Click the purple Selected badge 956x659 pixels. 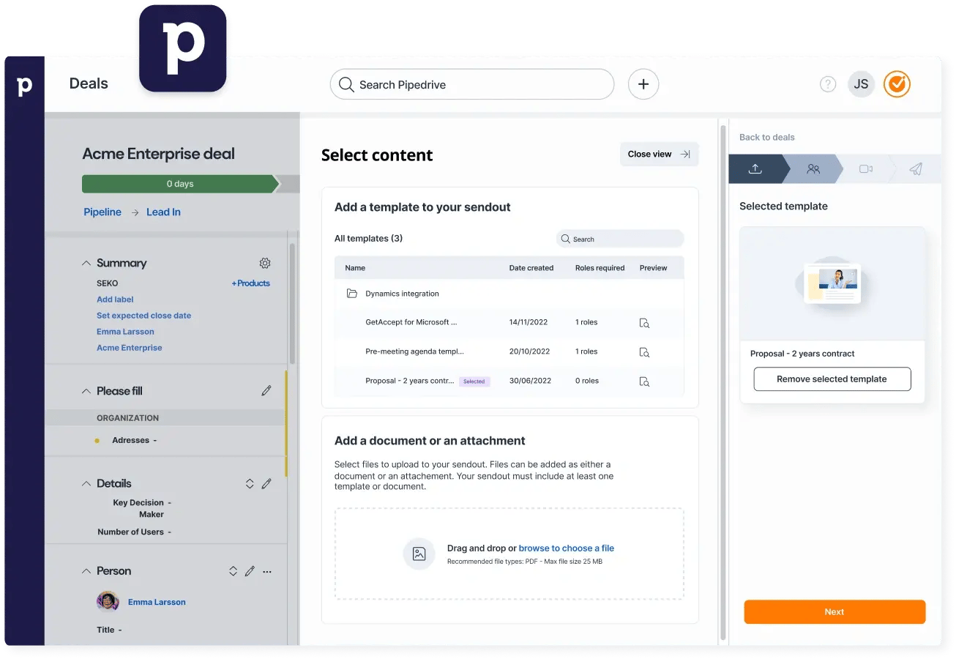(474, 381)
